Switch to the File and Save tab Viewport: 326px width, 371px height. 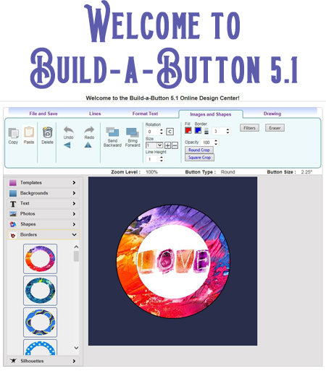tap(43, 114)
